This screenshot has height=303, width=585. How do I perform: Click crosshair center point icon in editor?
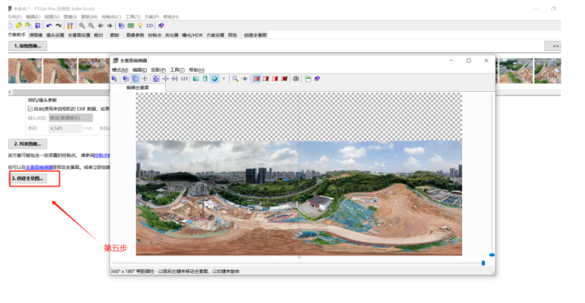tap(144, 79)
